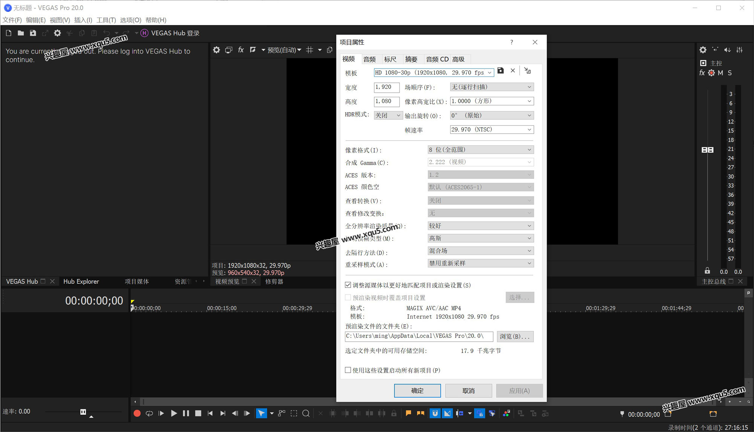
Task: Open a project with the folder icon
Action: (21, 33)
